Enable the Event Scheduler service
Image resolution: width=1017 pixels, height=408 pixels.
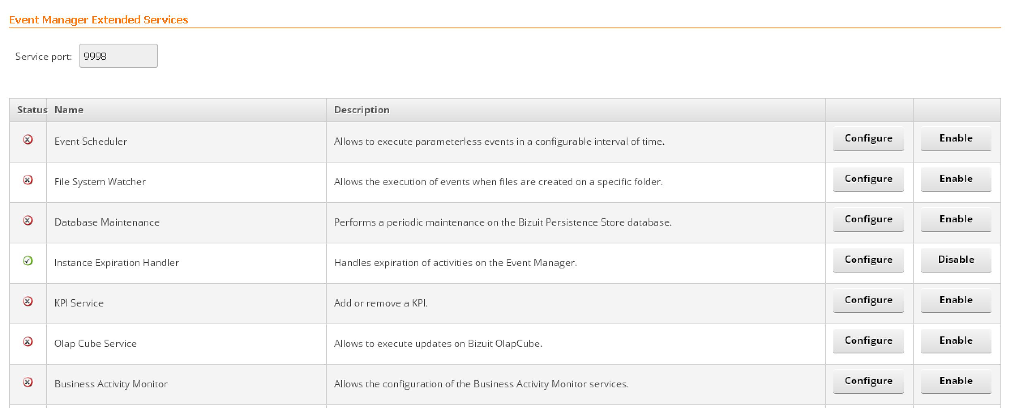(x=956, y=139)
